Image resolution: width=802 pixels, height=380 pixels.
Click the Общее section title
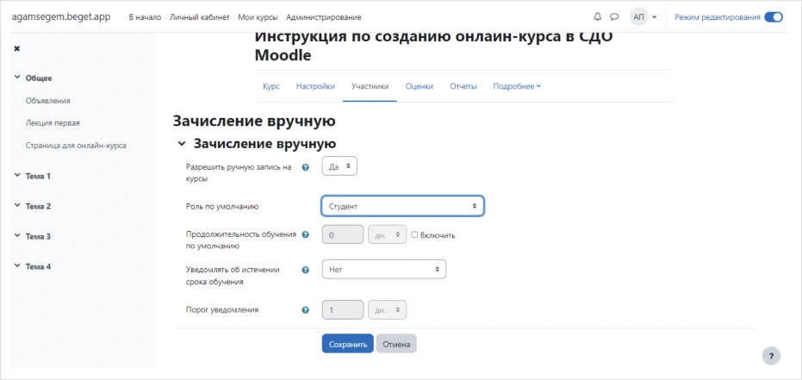click(39, 78)
